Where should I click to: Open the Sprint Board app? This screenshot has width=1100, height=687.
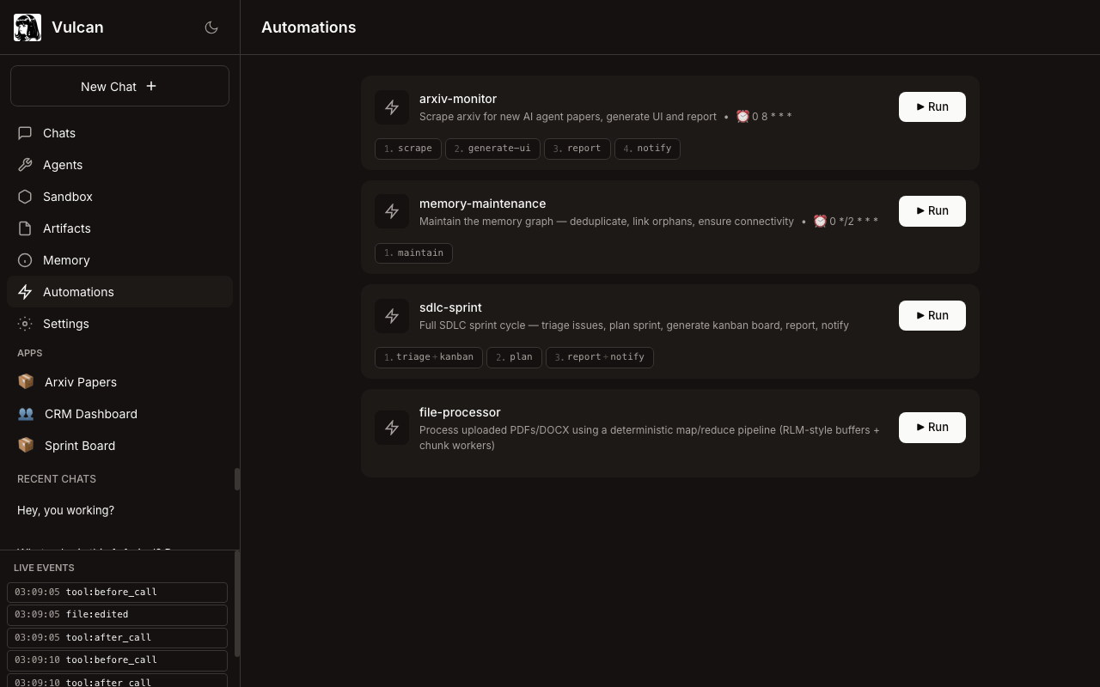pyautogui.click(x=79, y=446)
